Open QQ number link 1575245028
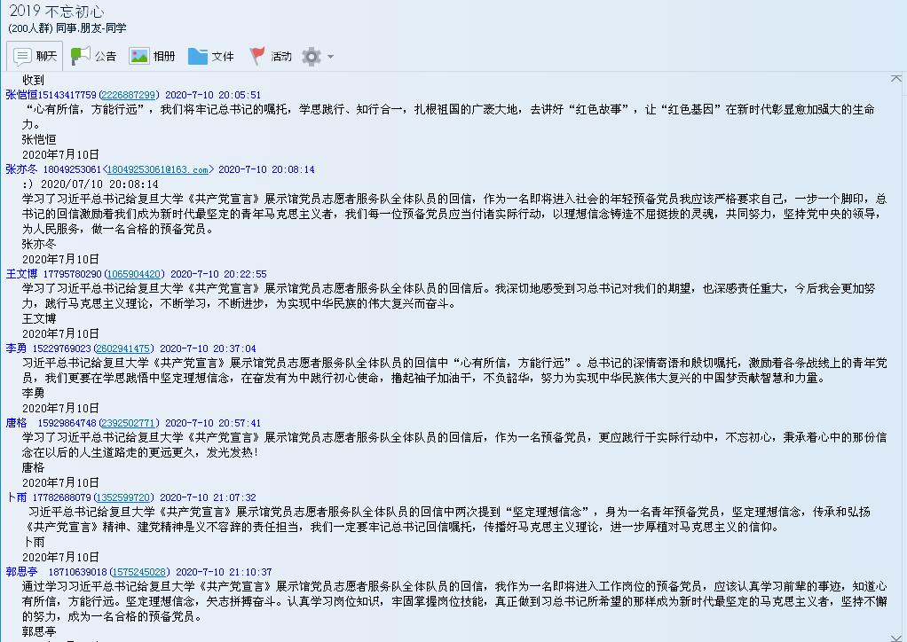907x642 pixels. point(138,572)
